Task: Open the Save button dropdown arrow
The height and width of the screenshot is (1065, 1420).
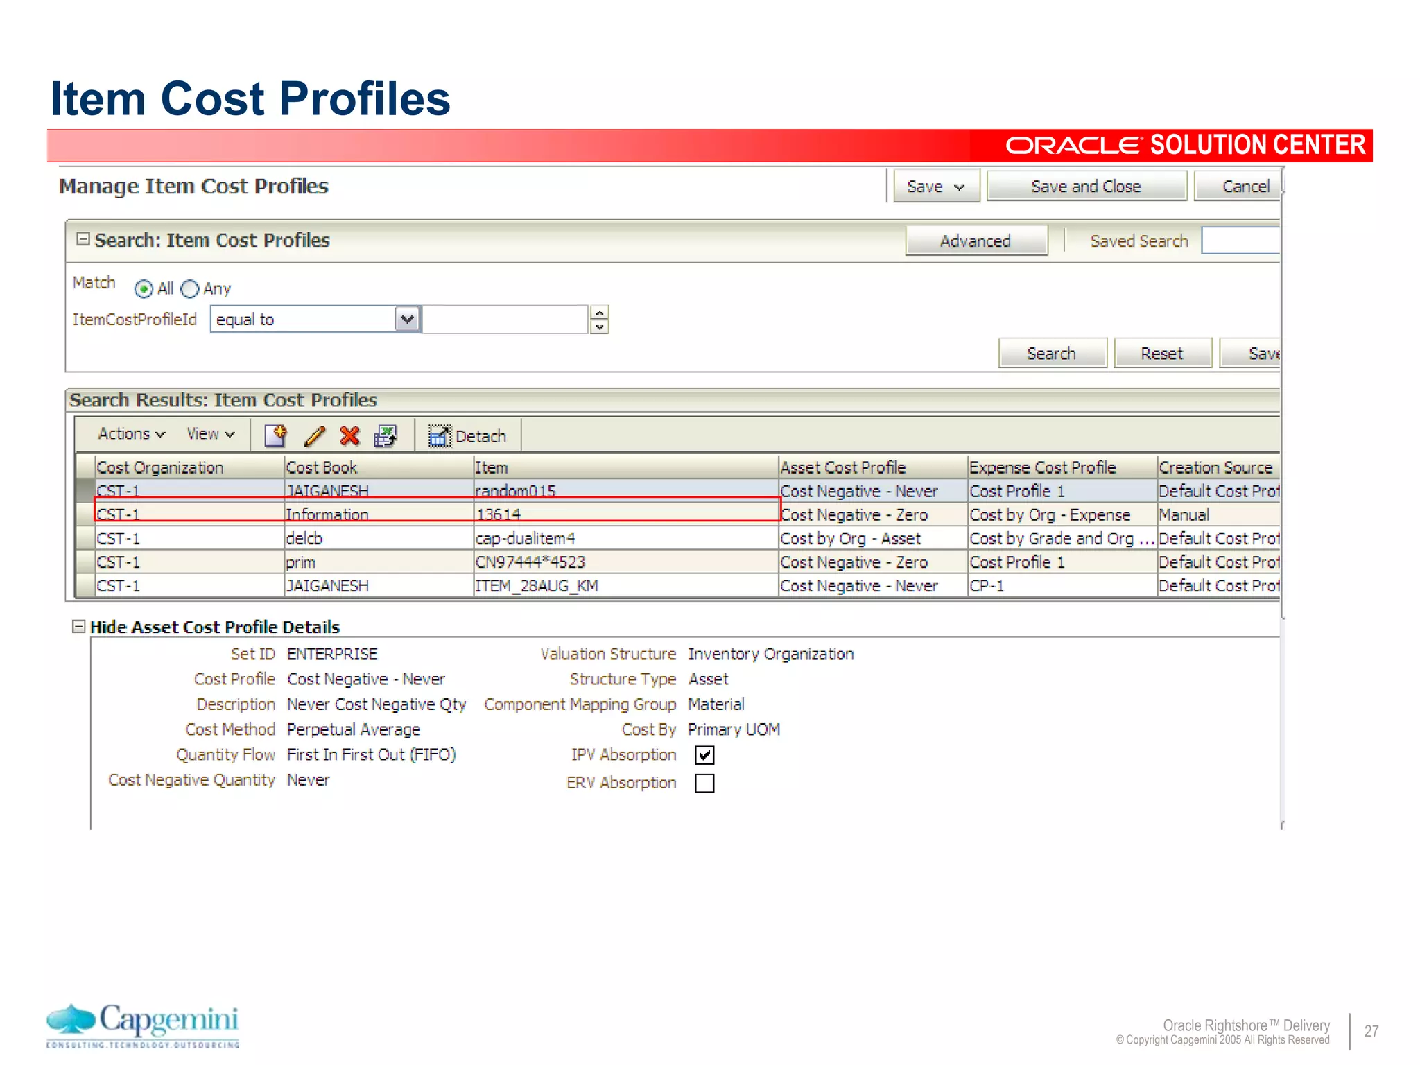Action: (960, 187)
